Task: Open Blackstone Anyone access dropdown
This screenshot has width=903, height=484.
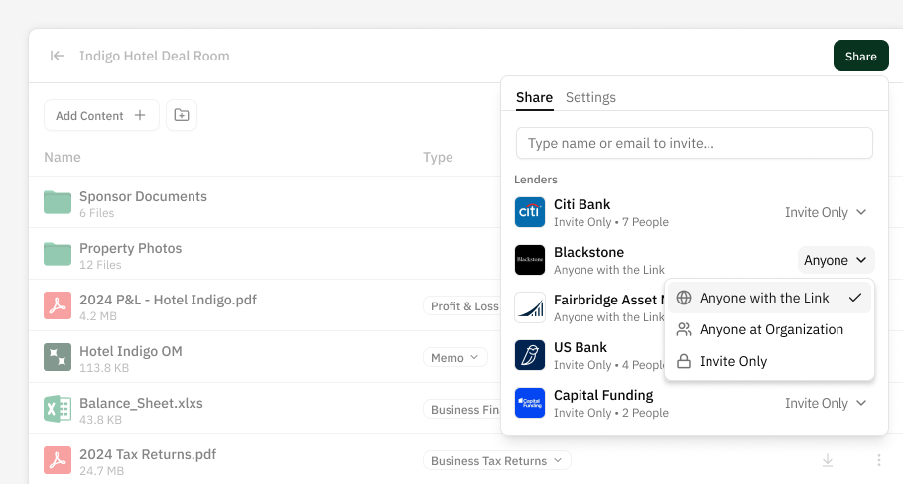Action: [x=836, y=260]
